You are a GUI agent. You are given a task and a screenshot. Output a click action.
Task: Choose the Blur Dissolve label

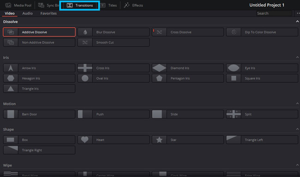click(x=106, y=32)
